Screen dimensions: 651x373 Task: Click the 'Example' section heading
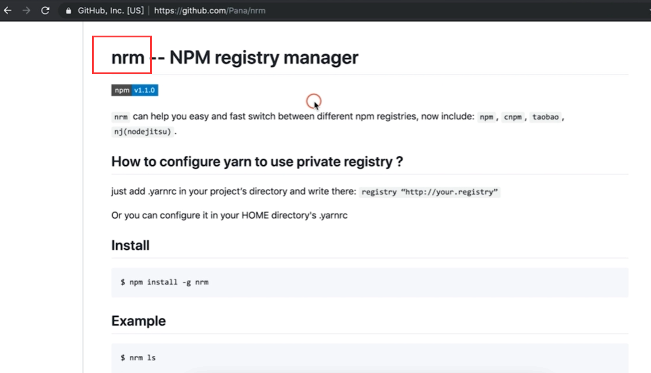coord(138,321)
